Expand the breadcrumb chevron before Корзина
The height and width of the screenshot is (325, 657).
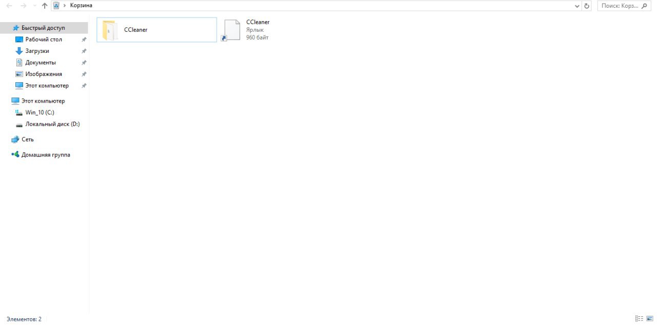[x=65, y=6]
